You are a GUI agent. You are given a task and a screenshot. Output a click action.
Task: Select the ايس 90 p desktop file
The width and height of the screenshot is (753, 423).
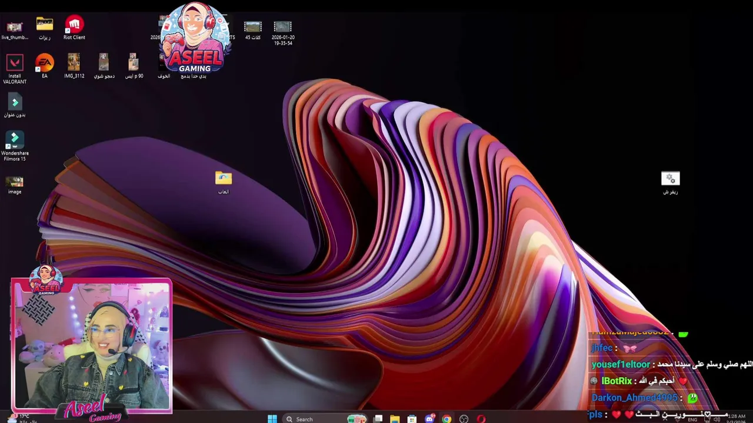134,66
